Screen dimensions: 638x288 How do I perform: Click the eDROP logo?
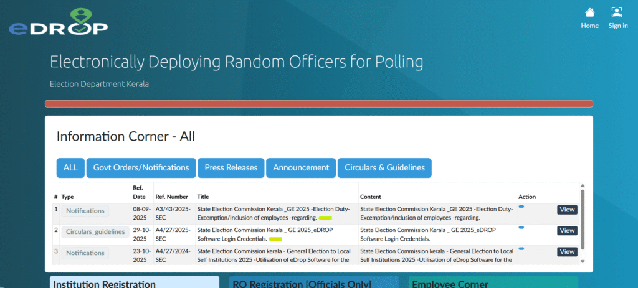coord(58,21)
